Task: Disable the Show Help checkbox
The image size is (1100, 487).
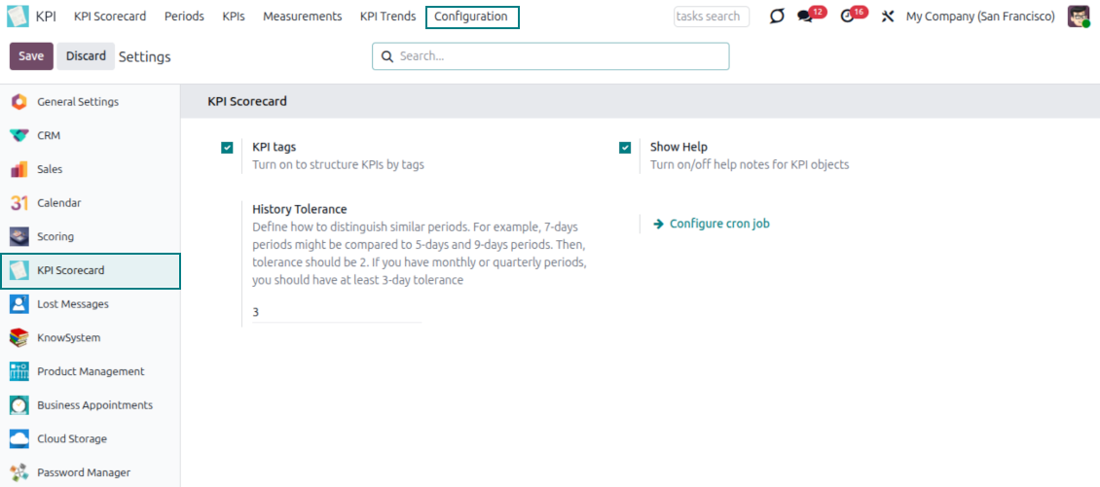Action: [x=625, y=148]
